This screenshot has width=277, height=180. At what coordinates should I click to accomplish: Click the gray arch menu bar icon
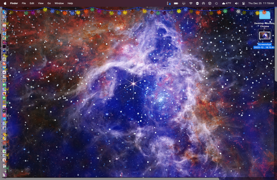tap(203, 3)
